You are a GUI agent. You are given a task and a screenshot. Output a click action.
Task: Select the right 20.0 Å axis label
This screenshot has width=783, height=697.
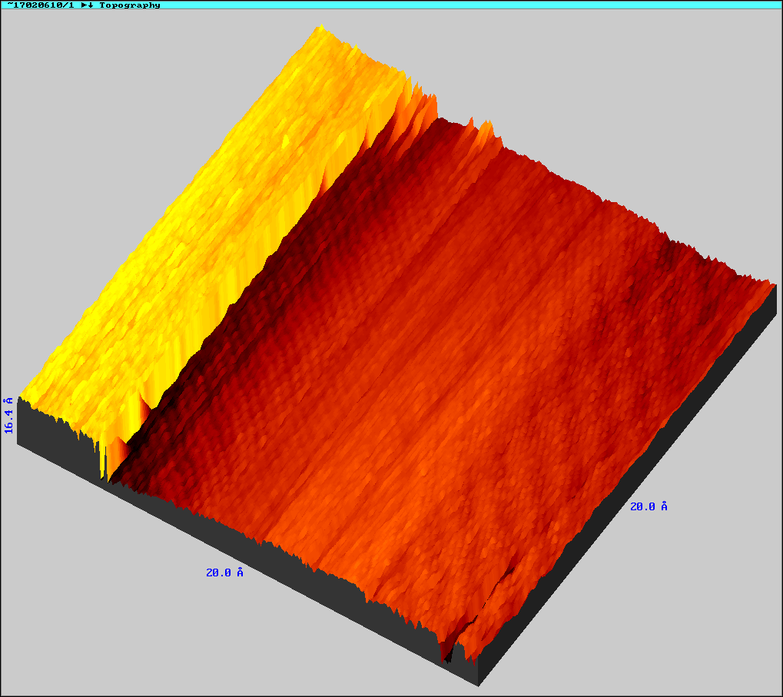tap(649, 506)
